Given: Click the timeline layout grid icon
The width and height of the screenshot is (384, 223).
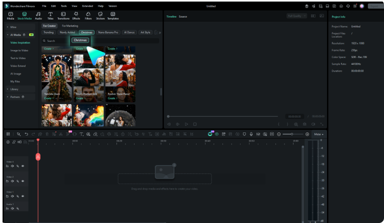Looking at the screenshot, I should (8, 134).
